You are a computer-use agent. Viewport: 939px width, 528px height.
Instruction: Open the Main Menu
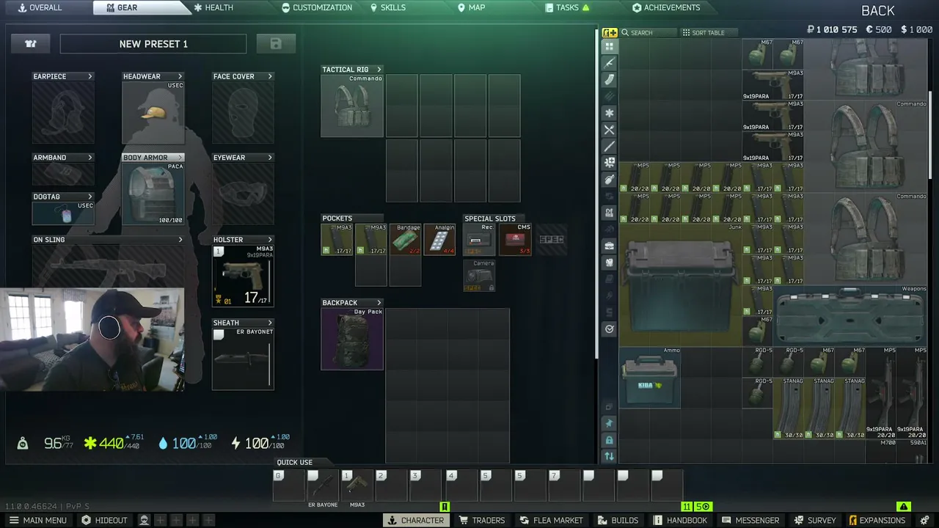[37, 520]
